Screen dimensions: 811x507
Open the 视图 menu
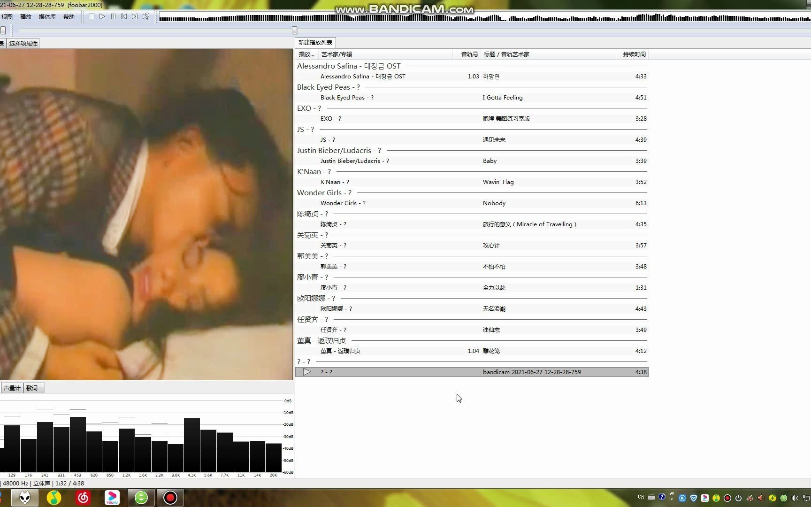[x=7, y=16]
